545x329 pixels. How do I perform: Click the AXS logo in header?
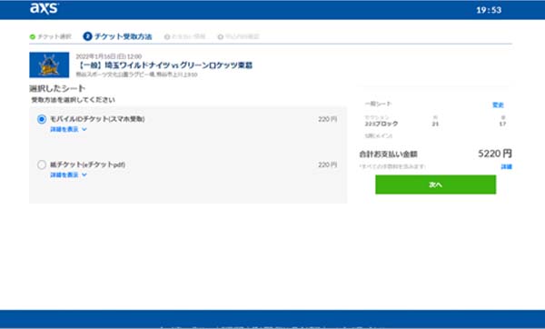coord(45,8)
